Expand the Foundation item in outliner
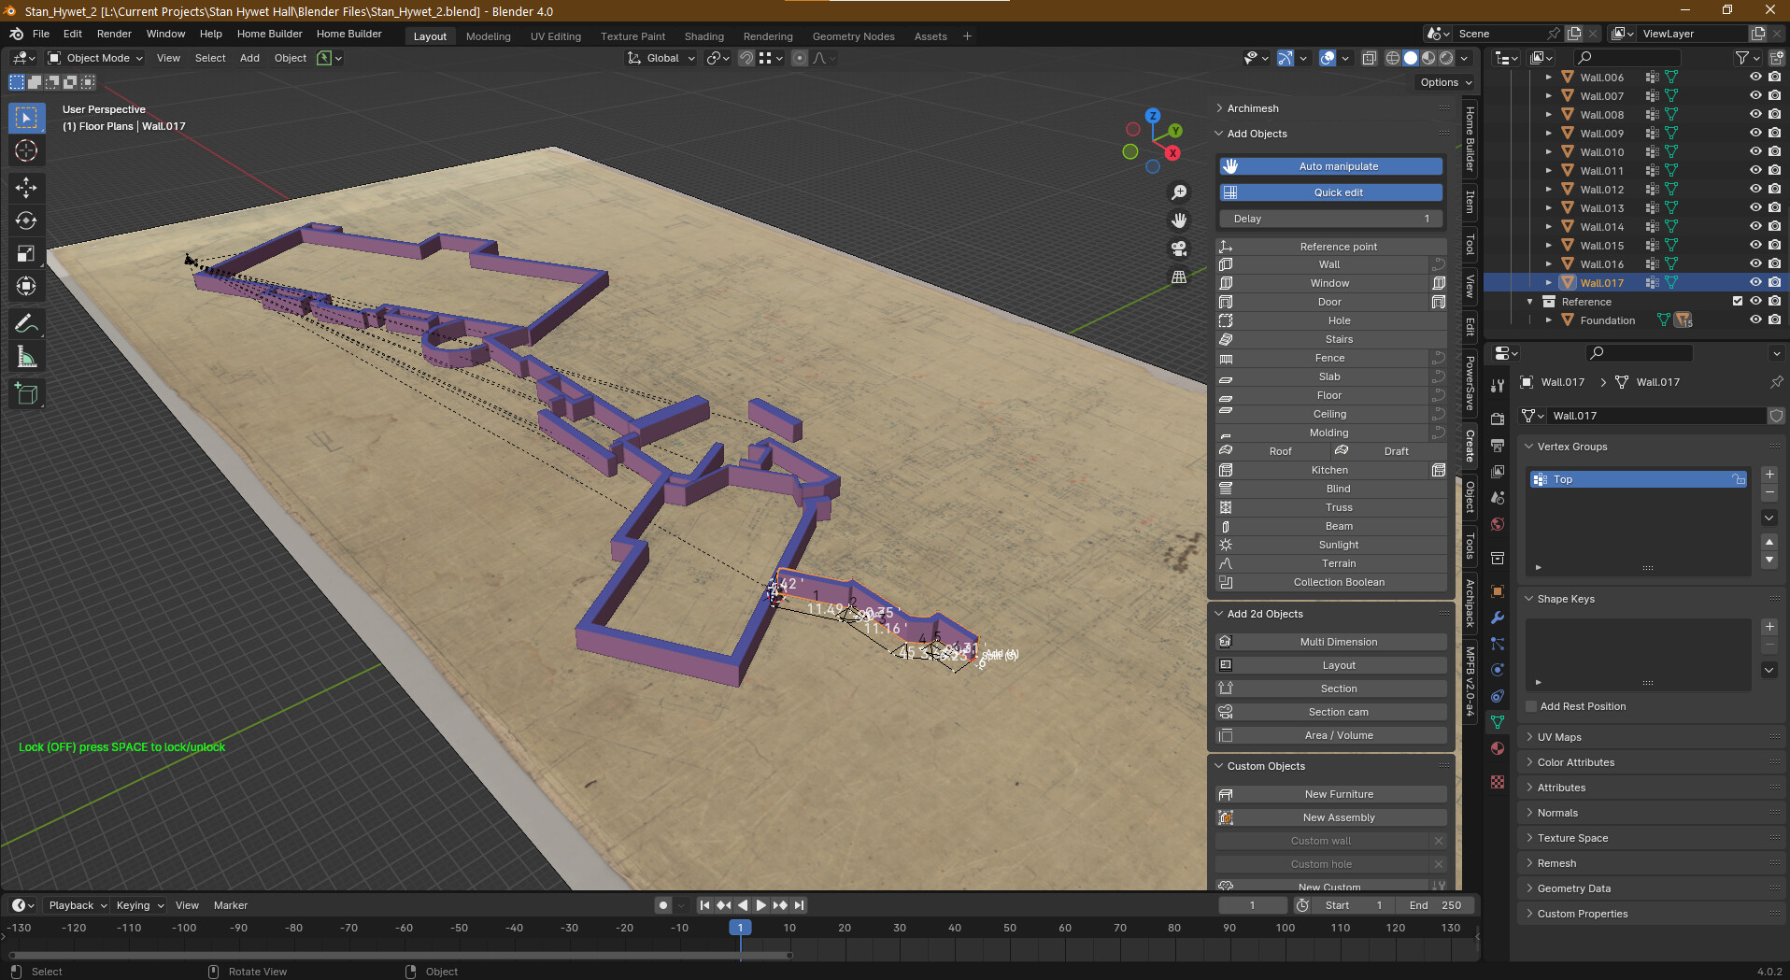The image size is (1790, 980). 1548,320
